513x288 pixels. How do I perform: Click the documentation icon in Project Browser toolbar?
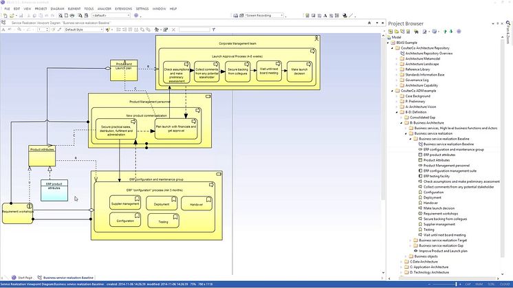tap(424, 32)
